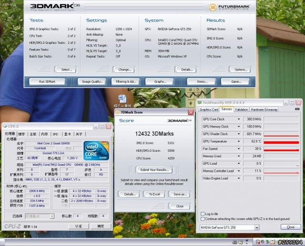
Task: Open the Fan Speed sensor dropdown
Action: (x=239, y=149)
